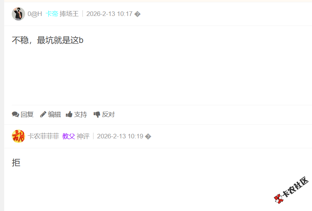Click the 卡农社区 watermark logo
This screenshot has height=211, width=312.
pyautogui.click(x=291, y=190)
